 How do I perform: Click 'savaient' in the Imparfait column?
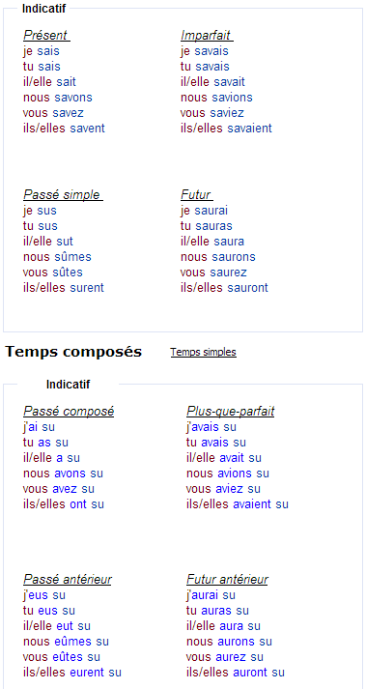click(x=249, y=129)
